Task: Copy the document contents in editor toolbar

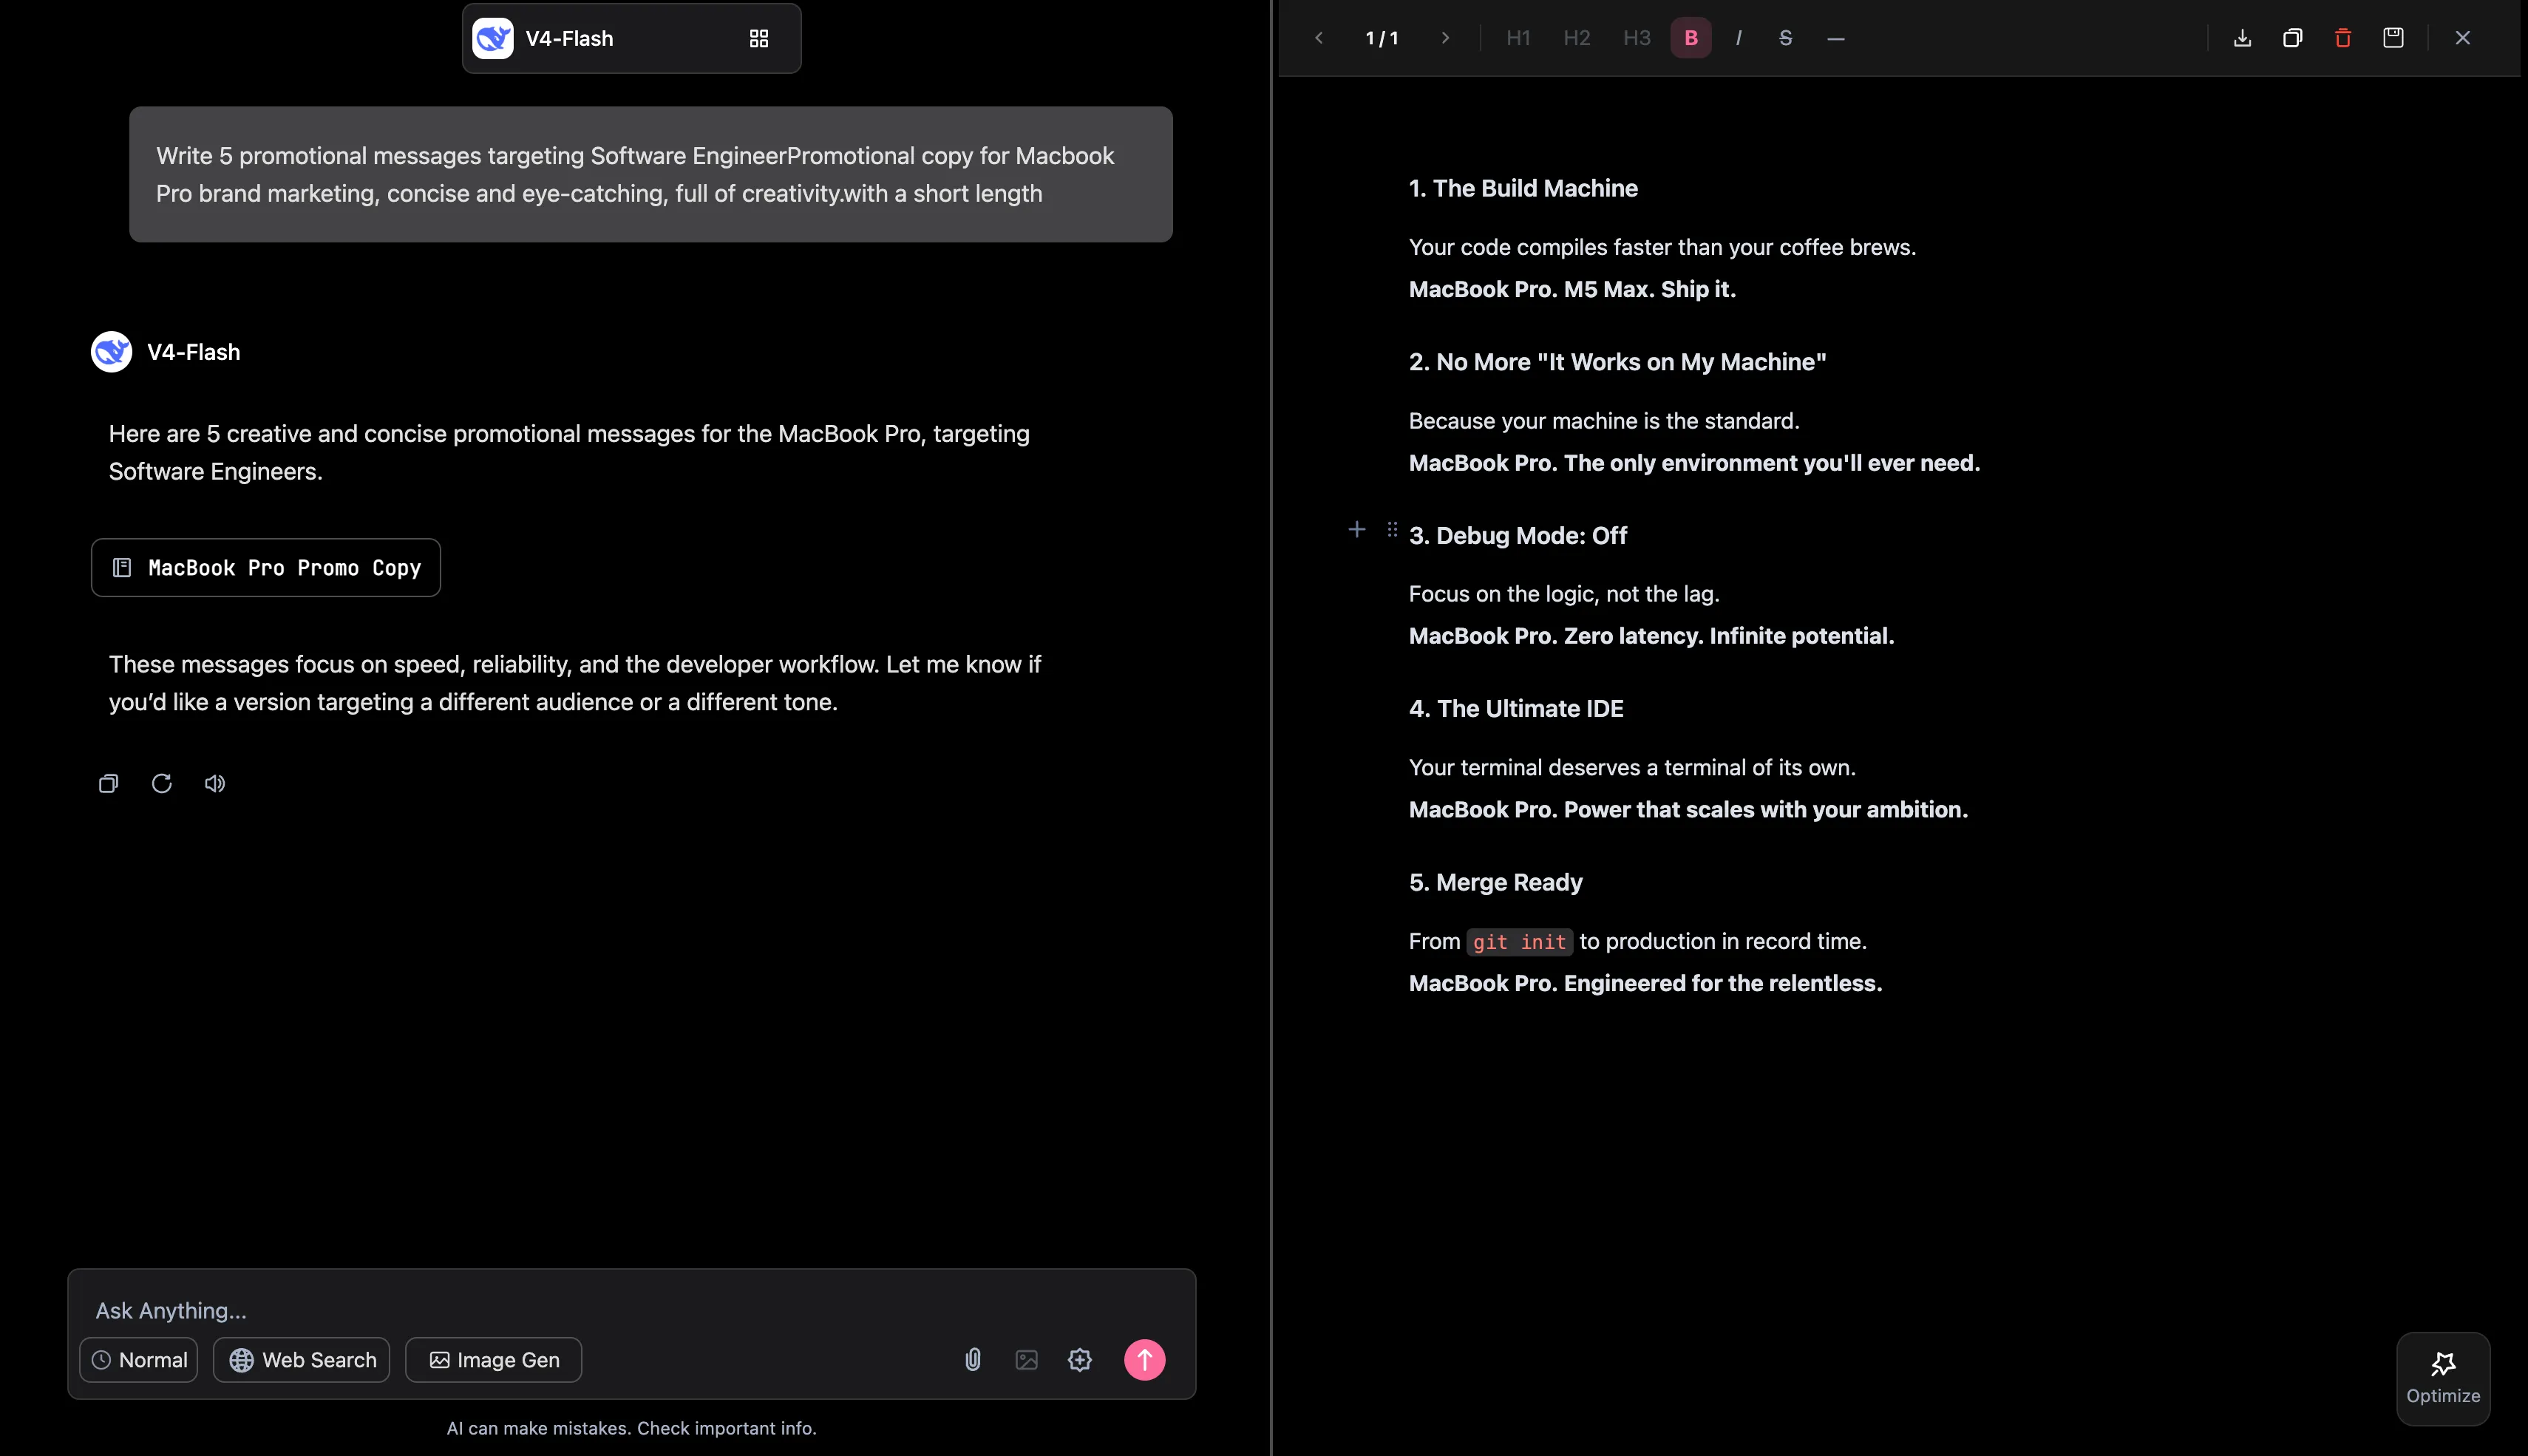Action: [x=2293, y=38]
